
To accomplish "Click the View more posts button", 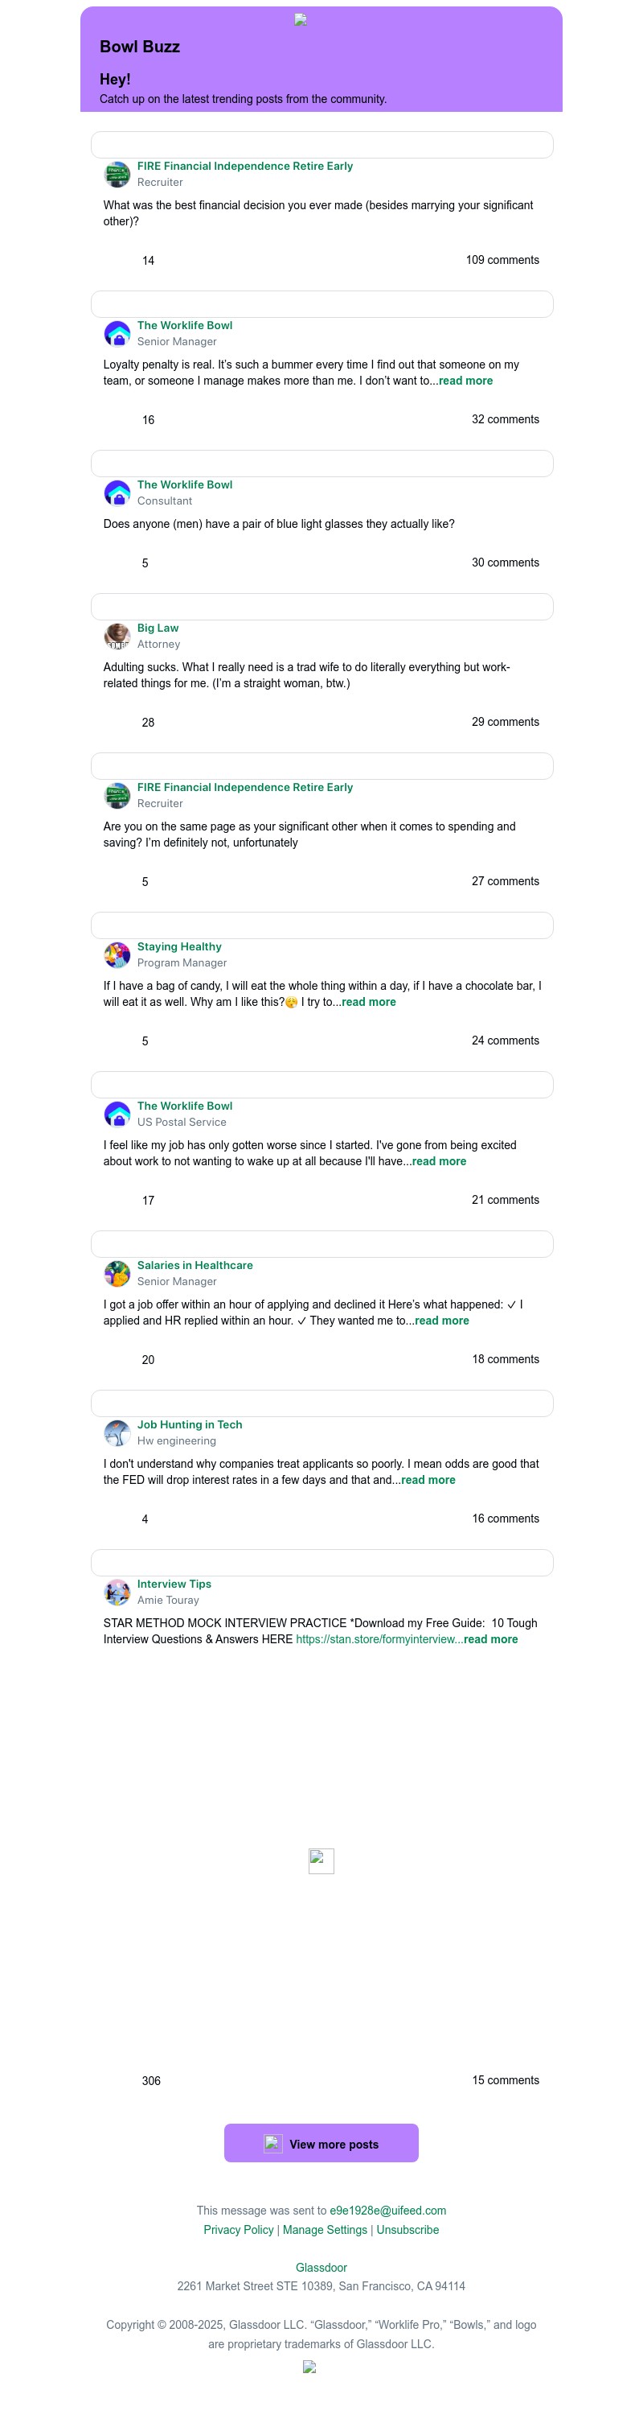I will click(x=321, y=2143).
